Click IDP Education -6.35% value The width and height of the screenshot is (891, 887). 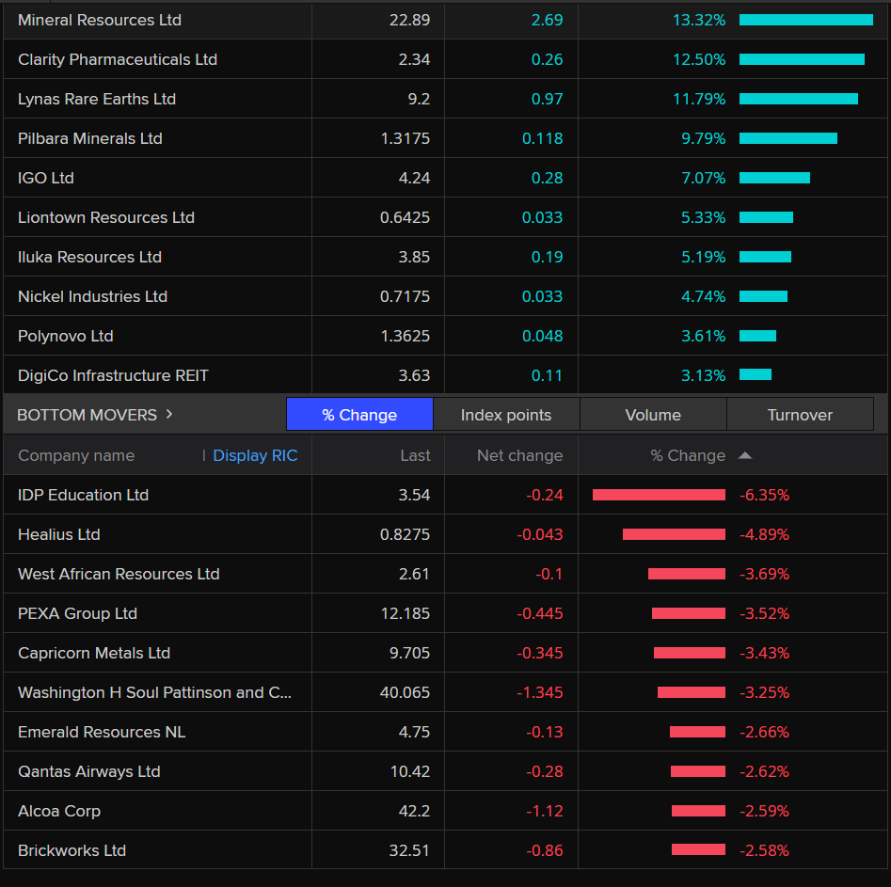(x=764, y=495)
